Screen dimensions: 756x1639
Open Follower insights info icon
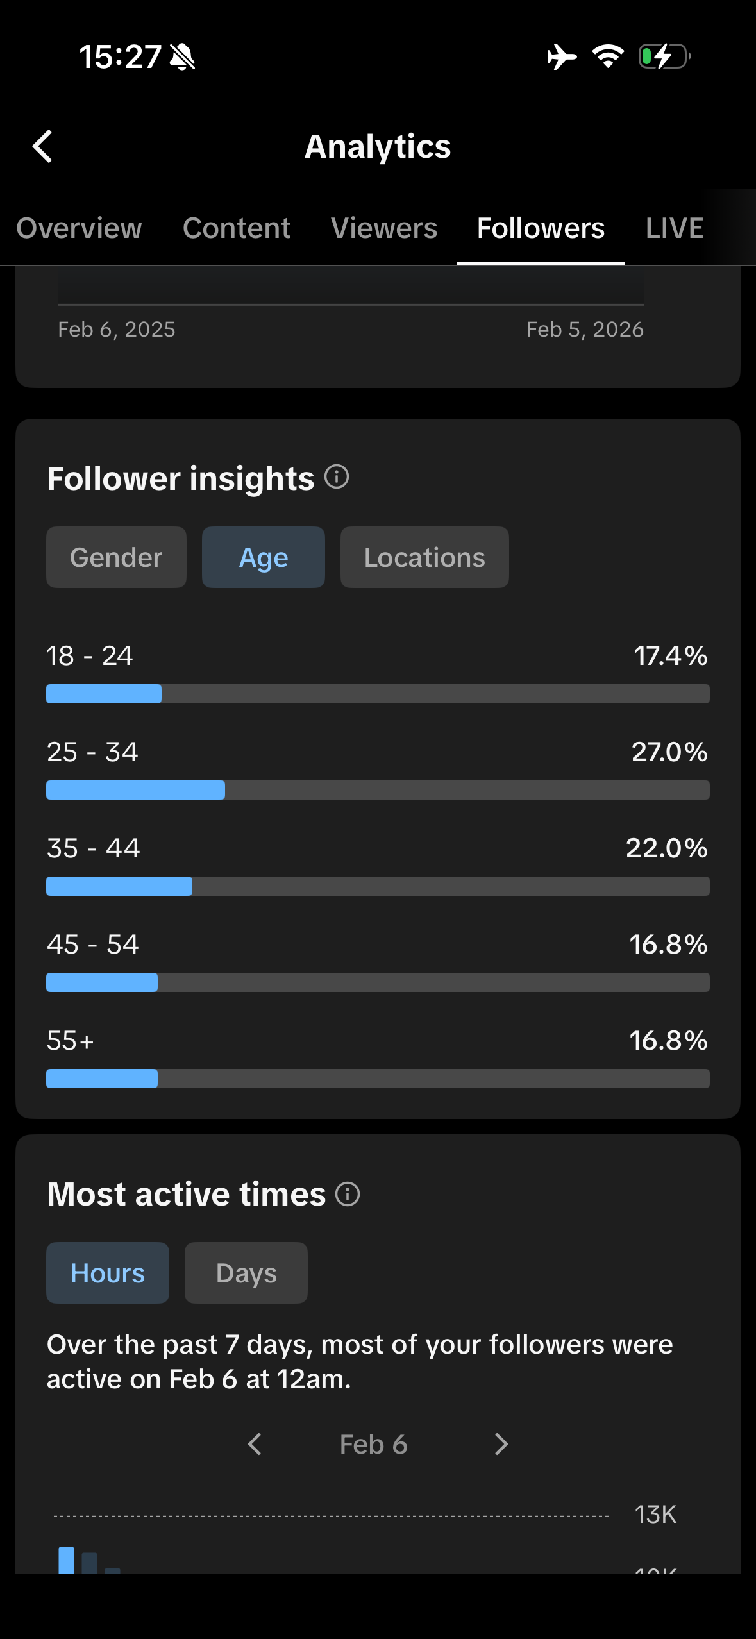pyautogui.click(x=337, y=477)
